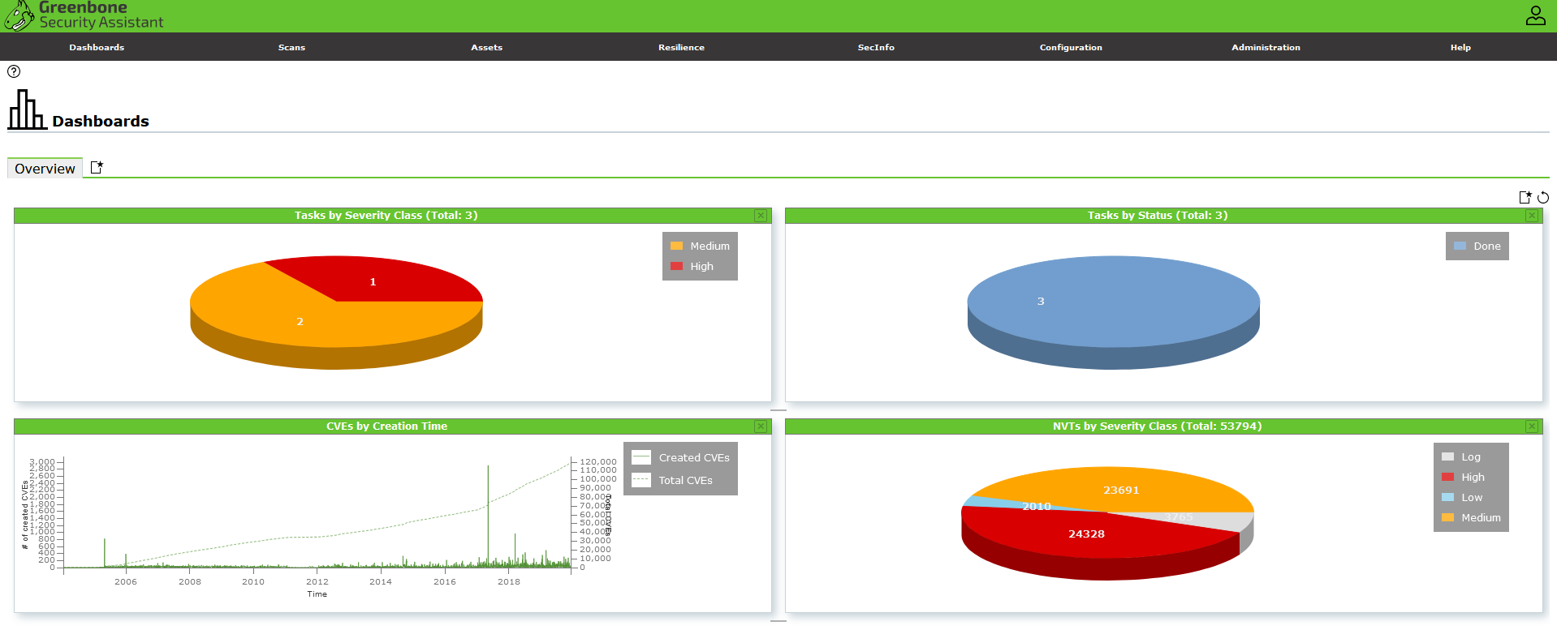Click the add new dashboard tab icon
Image resolution: width=1557 pixels, height=630 pixels.
coord(97,168)
